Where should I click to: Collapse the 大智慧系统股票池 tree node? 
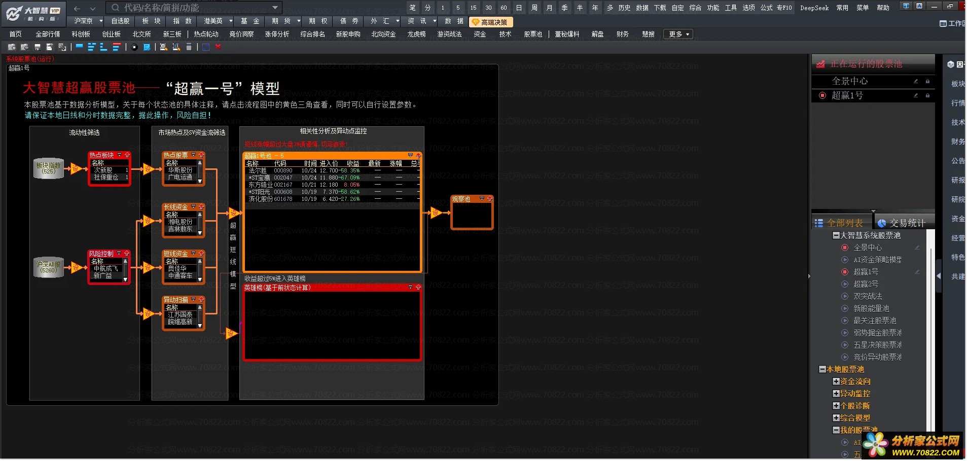pos(836,235)
